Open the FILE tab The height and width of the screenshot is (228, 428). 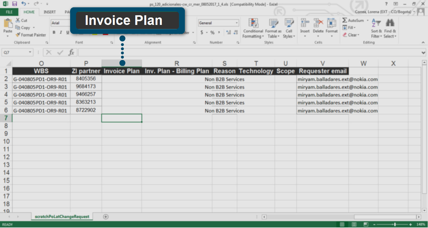tap(9, 12)
